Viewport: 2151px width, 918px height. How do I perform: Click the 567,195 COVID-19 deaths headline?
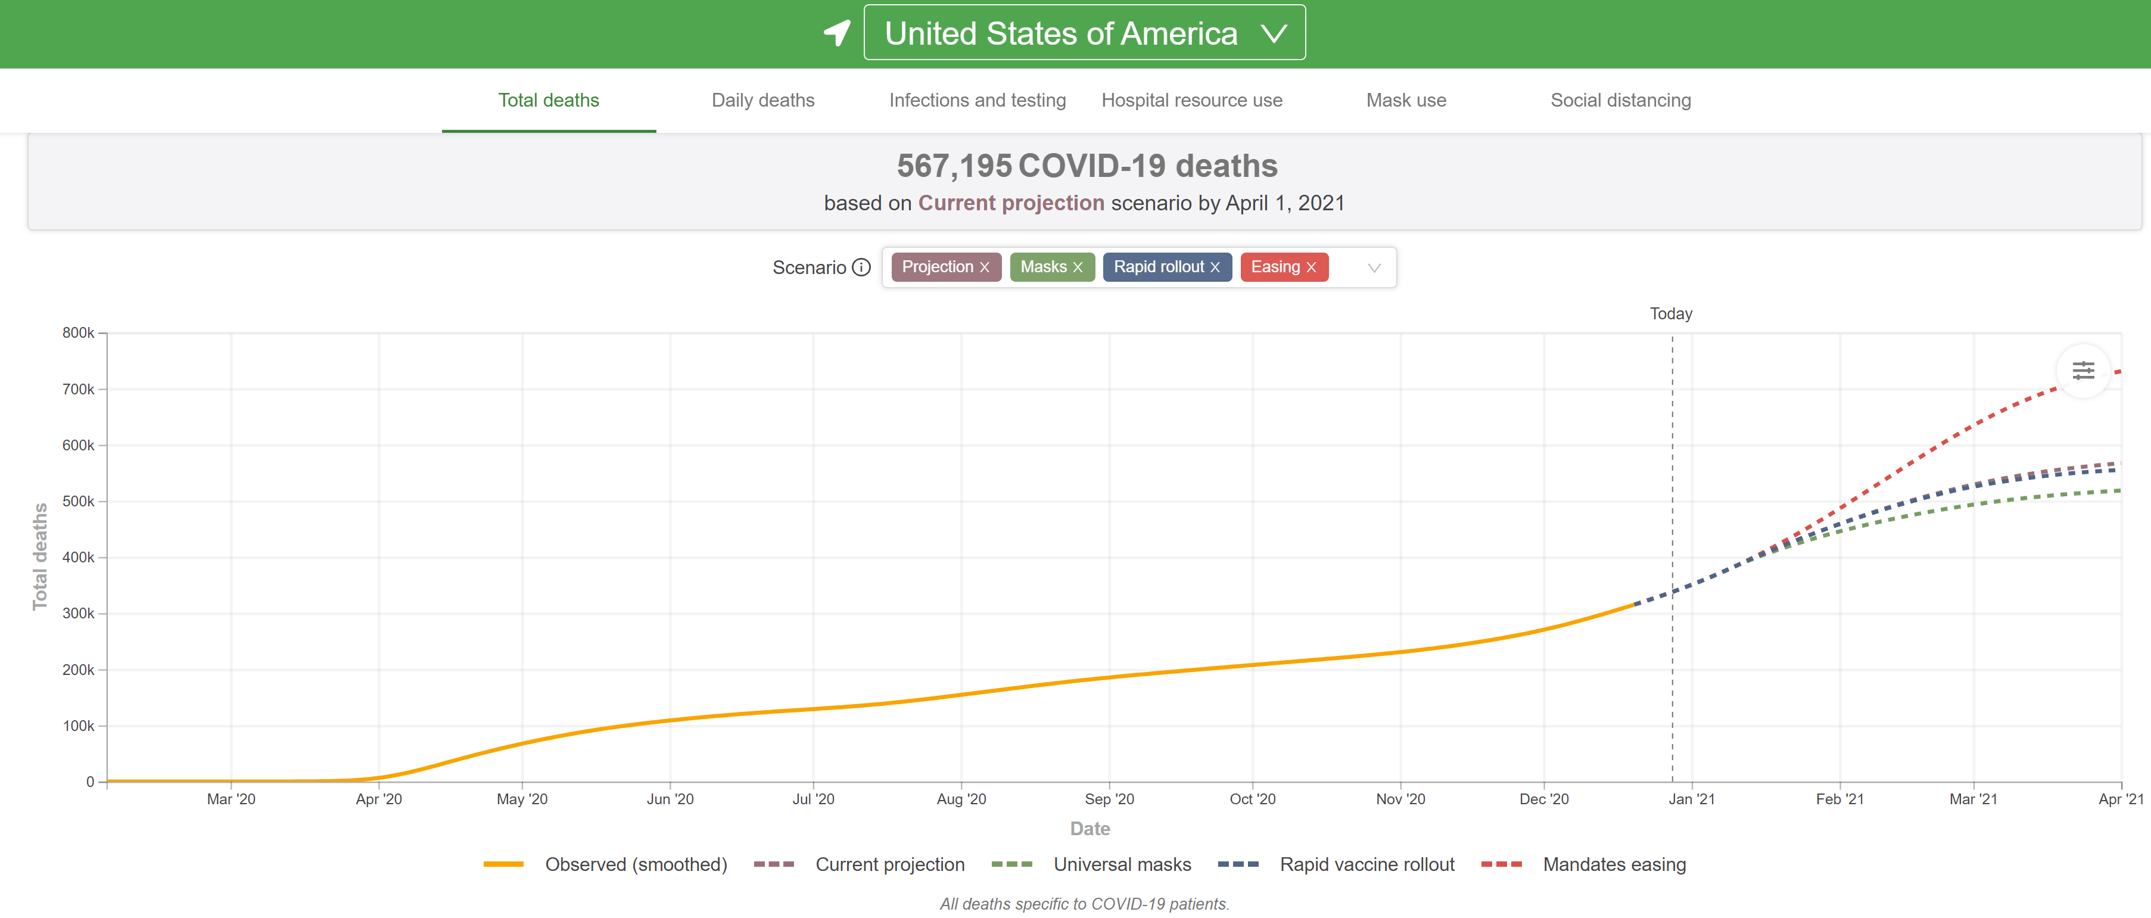coord(1087,166)
